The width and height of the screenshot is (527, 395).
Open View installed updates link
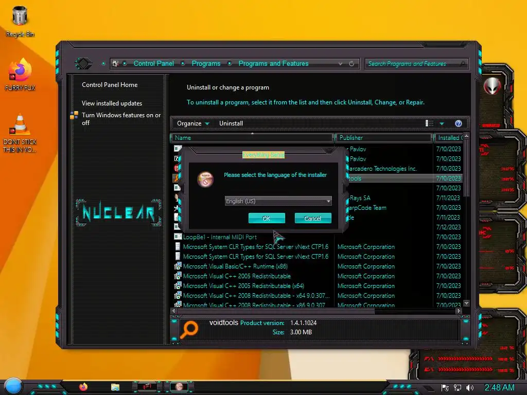pyautogui.click(x=112, y=103)
